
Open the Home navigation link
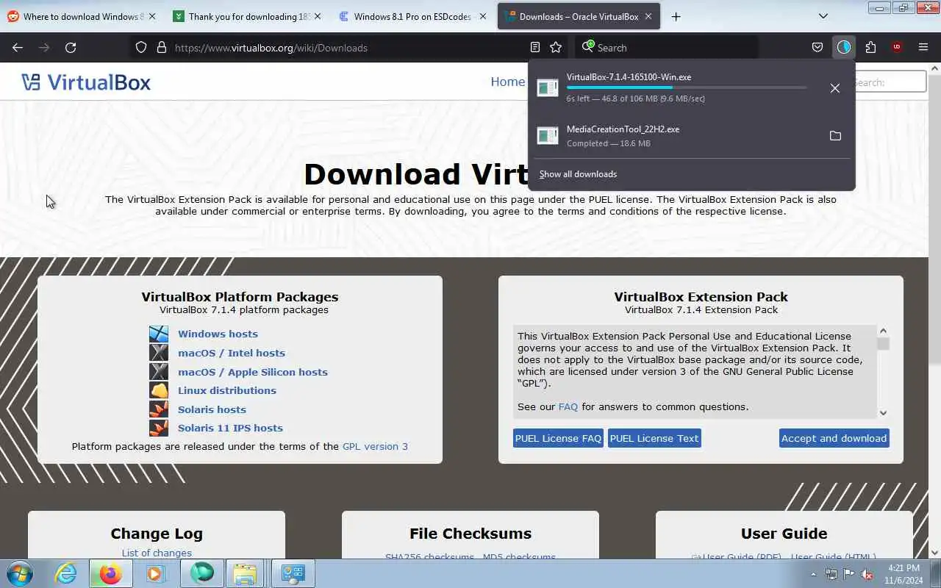coord(508,82)
